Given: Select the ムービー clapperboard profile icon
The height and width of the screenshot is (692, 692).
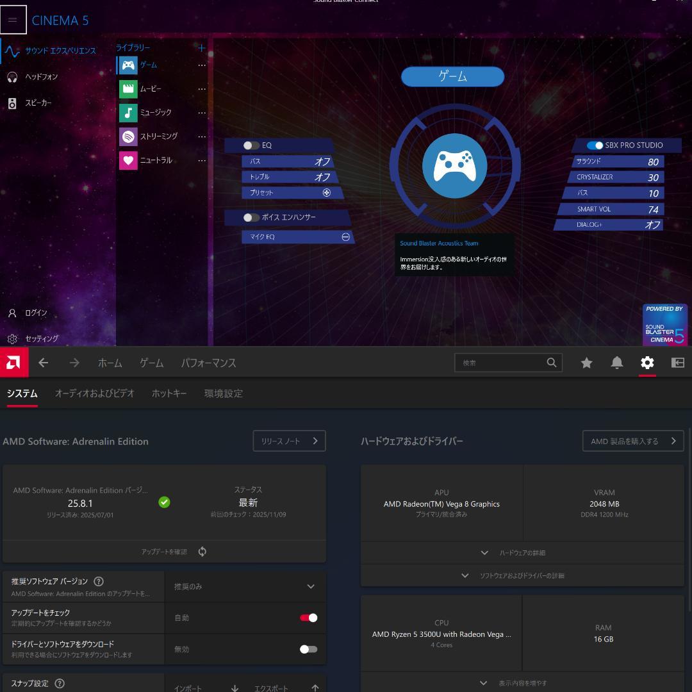Looking at the screenshot, I should click(128, 89).
